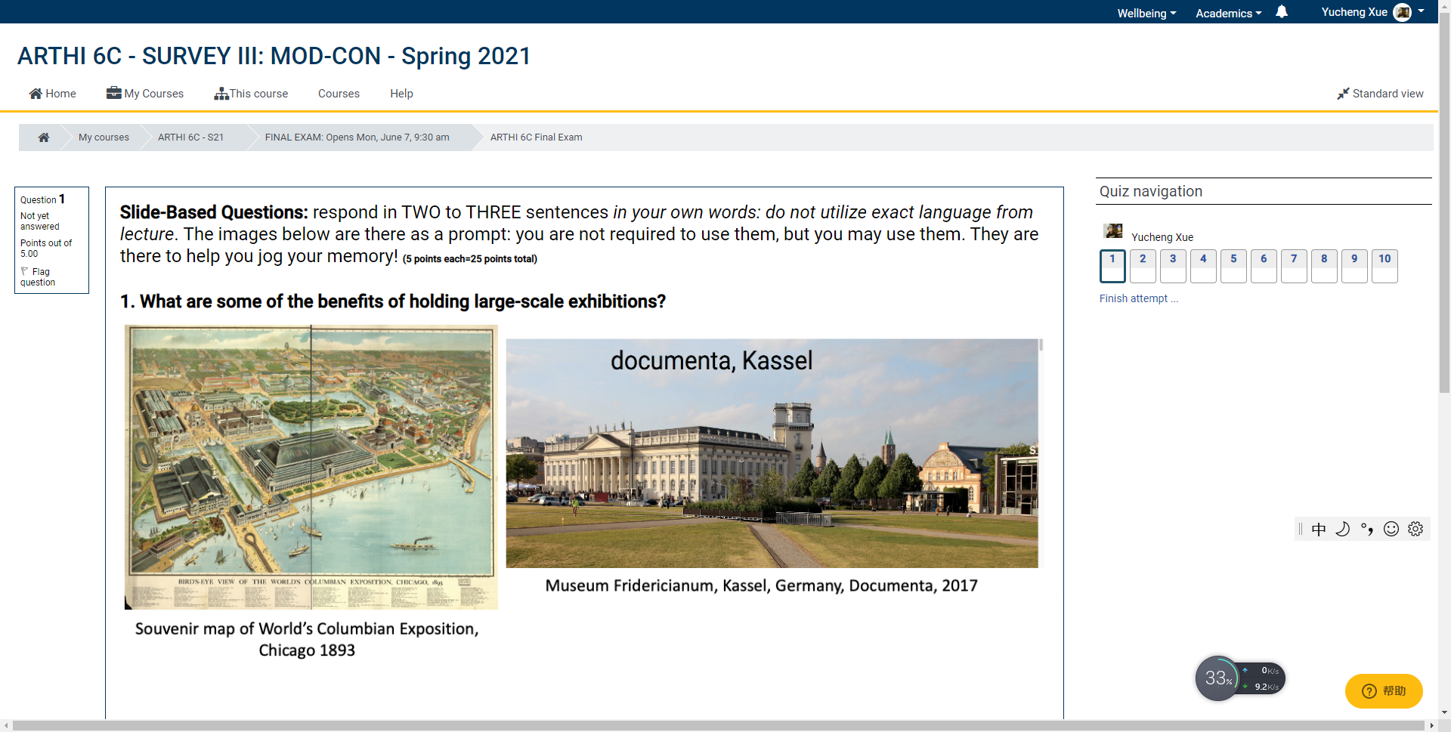
Task: Click the breadcrumb home icon
Action: click(44, 137)
